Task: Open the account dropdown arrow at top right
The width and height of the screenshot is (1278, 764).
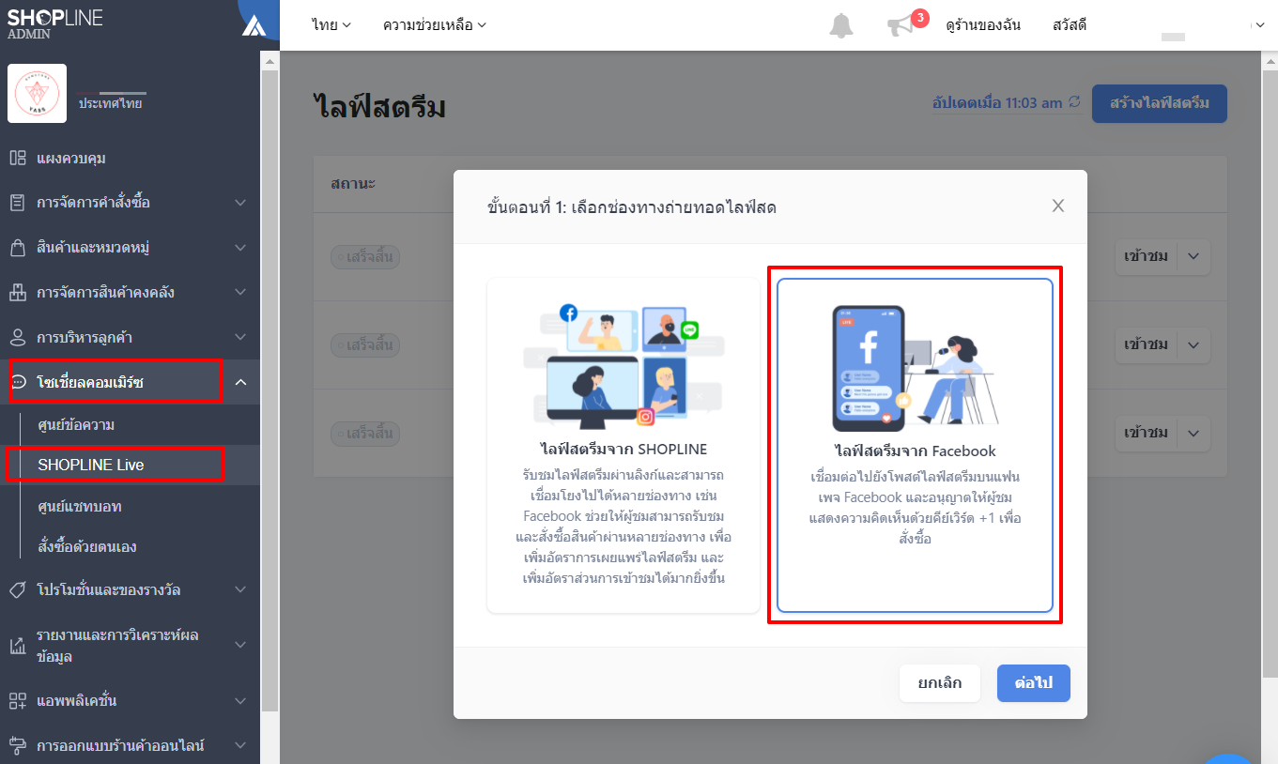Action: (x=1260, y=26)
